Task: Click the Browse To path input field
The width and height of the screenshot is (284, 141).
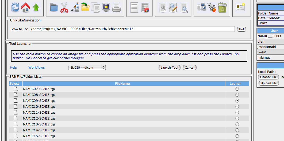Action: (x=132, y=29)
